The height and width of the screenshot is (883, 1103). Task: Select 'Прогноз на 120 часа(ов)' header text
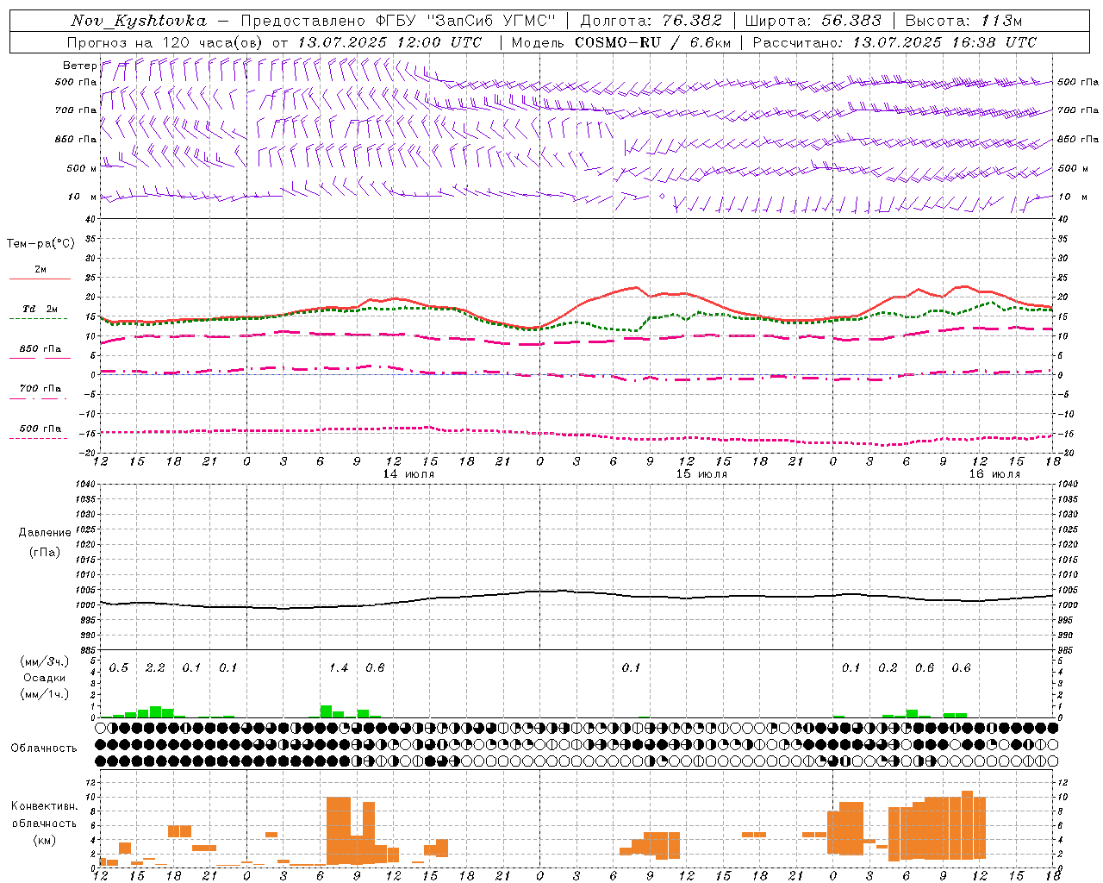(x=166, y=42)
